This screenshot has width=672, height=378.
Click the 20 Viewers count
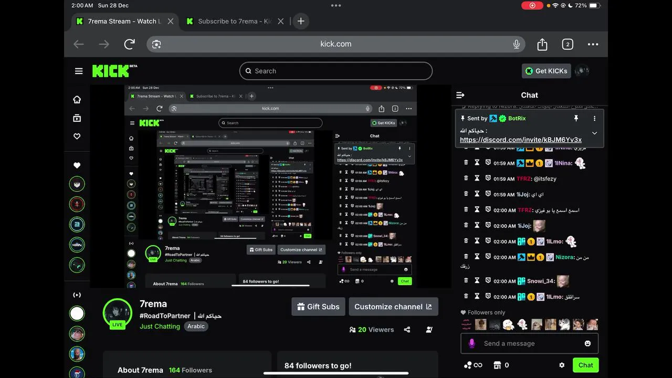click(372, 330)
